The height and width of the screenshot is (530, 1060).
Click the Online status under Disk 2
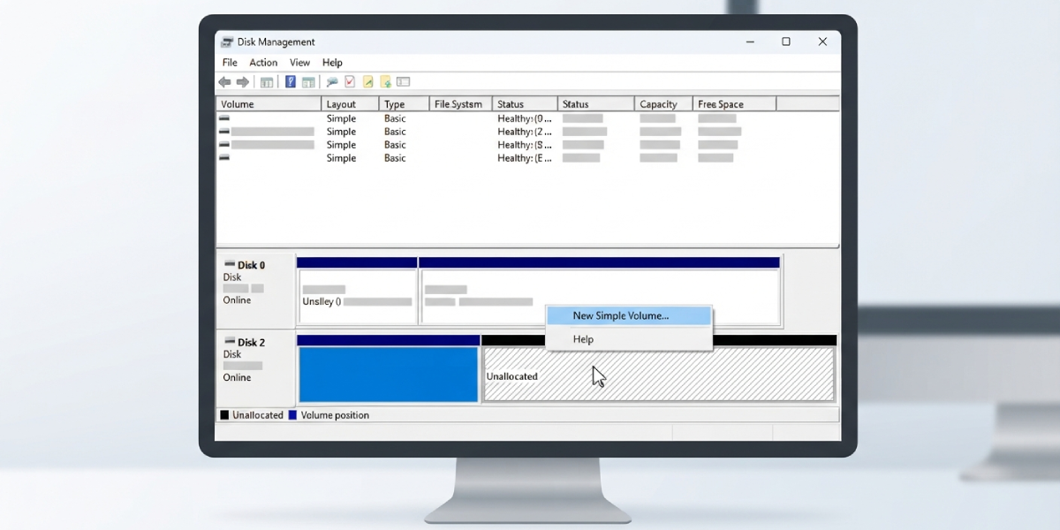point(237,377)
